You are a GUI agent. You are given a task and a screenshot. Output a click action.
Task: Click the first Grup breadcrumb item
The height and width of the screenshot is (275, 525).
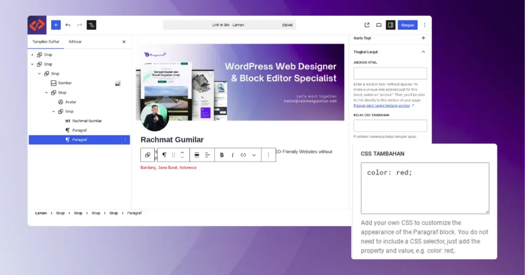(60, 213)
